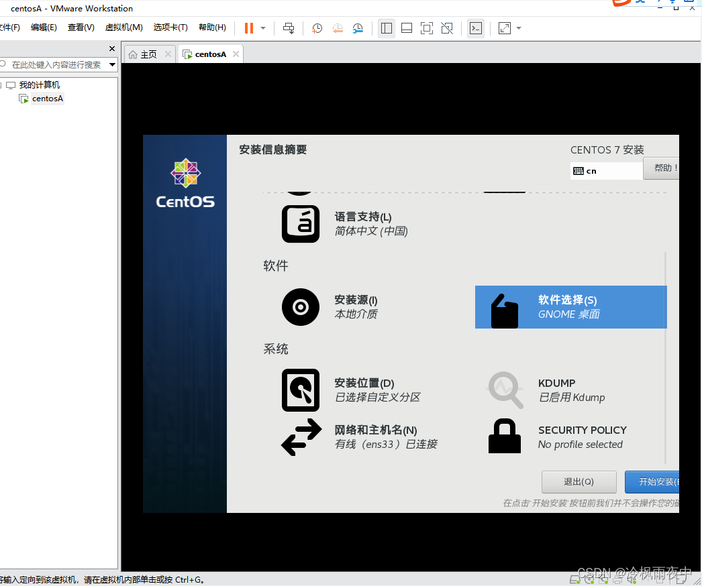Viewport: 702px width, 586px height.
Task: Select 我的计算机 in the library tree
Action: (x=40, y=85)
